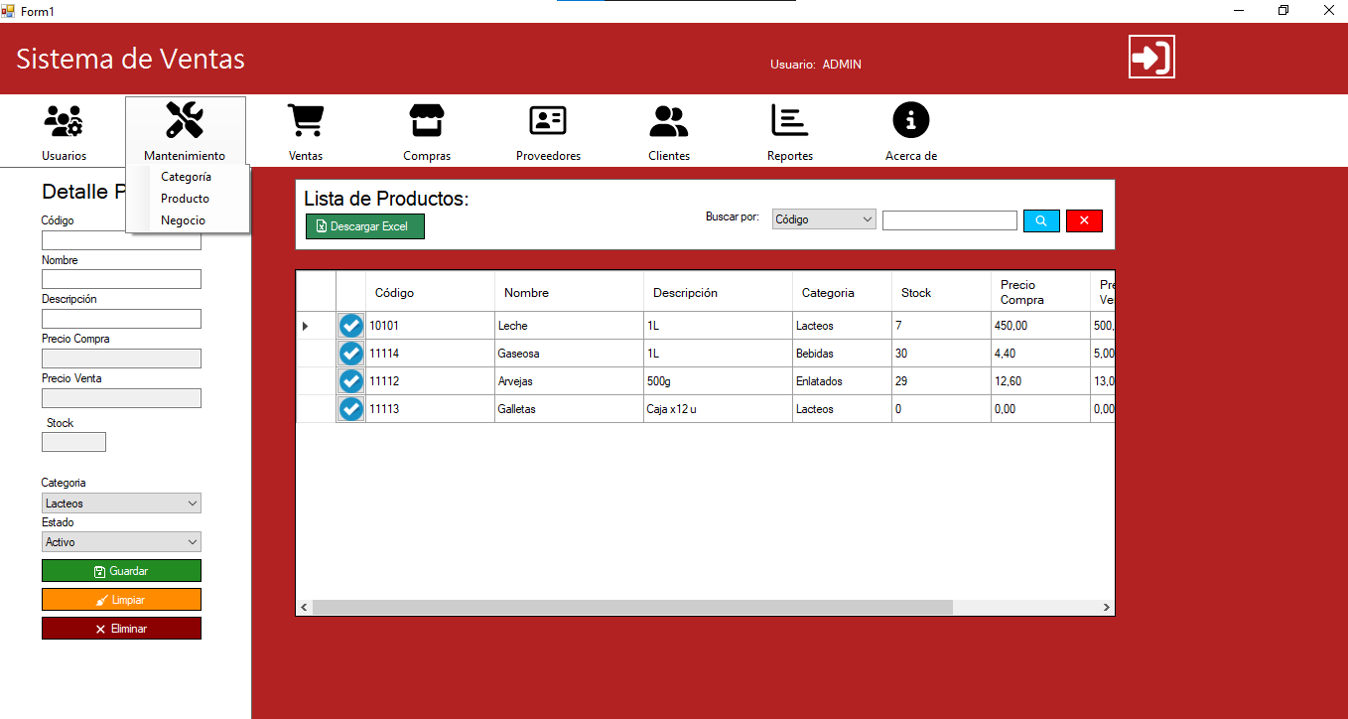Image resolution: width=1348 pixels, height=719 pixels.
Task: Select the check icon for Leche row
Action: click(x=351, y=326)
